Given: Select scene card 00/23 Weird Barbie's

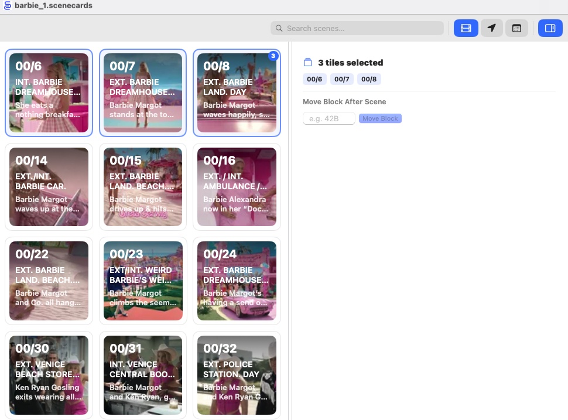Looking at the screenshot, I should click(143, 281).
